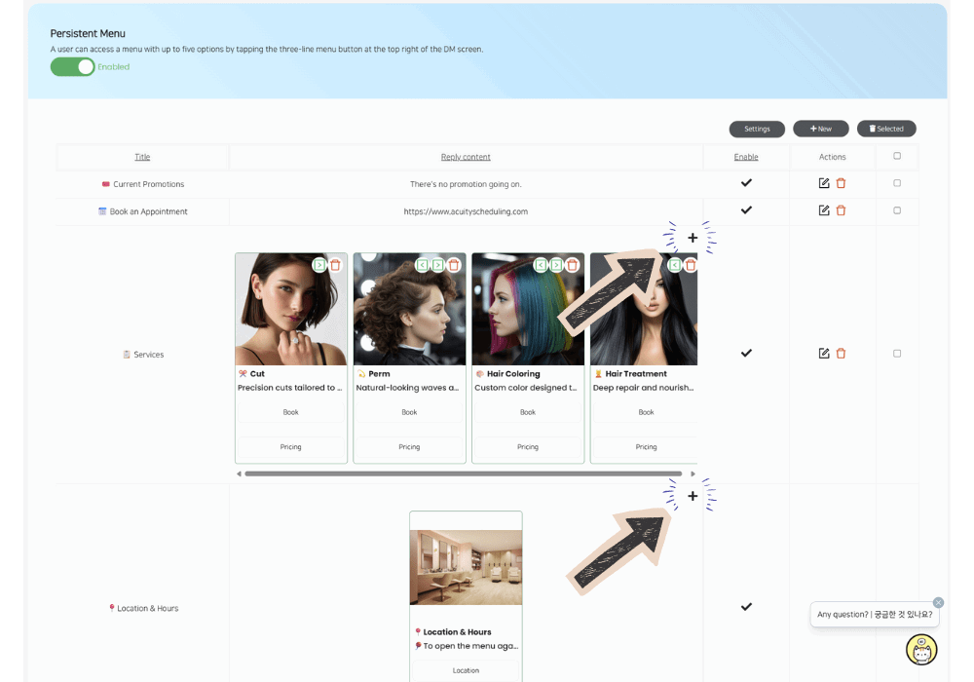Toggle enable checkmark for Current Promotions

[x=747, y=182]
